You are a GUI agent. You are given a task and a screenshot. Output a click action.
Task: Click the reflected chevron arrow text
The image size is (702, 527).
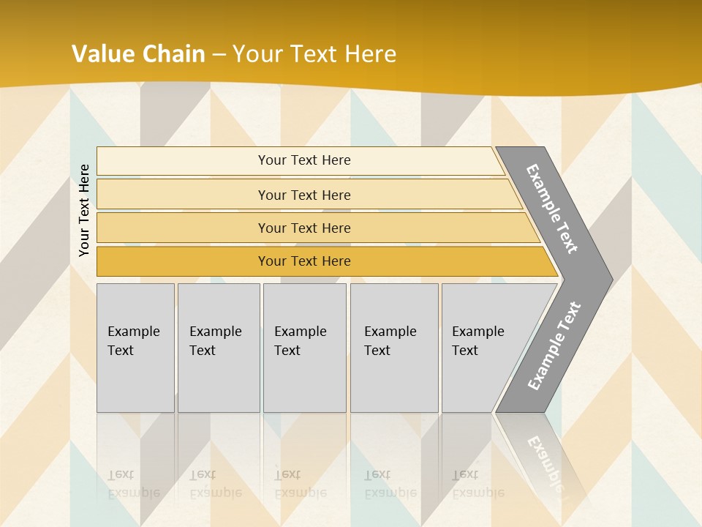tap(545, 457)
